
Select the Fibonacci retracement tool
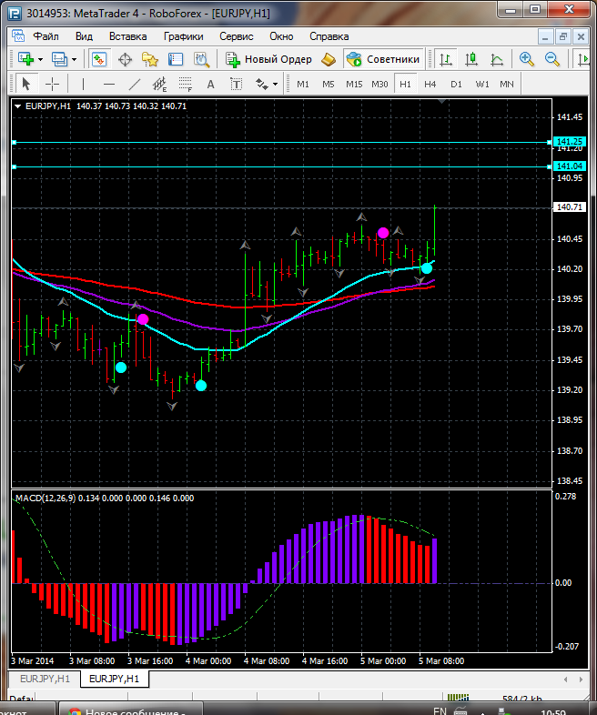185,84
